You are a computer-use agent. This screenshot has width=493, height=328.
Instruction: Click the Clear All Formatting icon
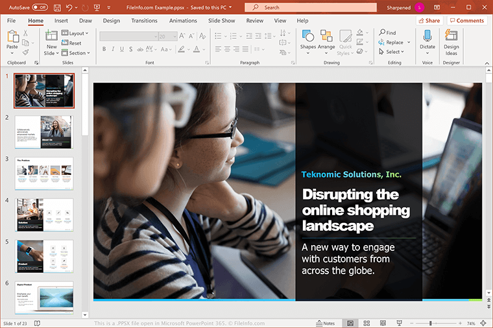202,36
